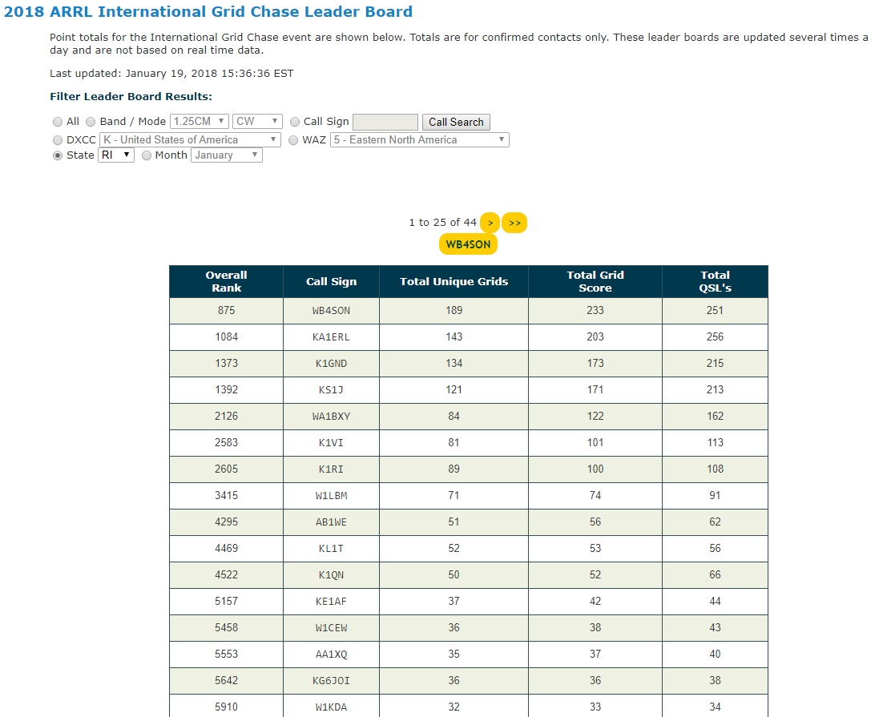Click overall rank 2126
This screenshot has width=875, height=717.
(x=226, y=417)
